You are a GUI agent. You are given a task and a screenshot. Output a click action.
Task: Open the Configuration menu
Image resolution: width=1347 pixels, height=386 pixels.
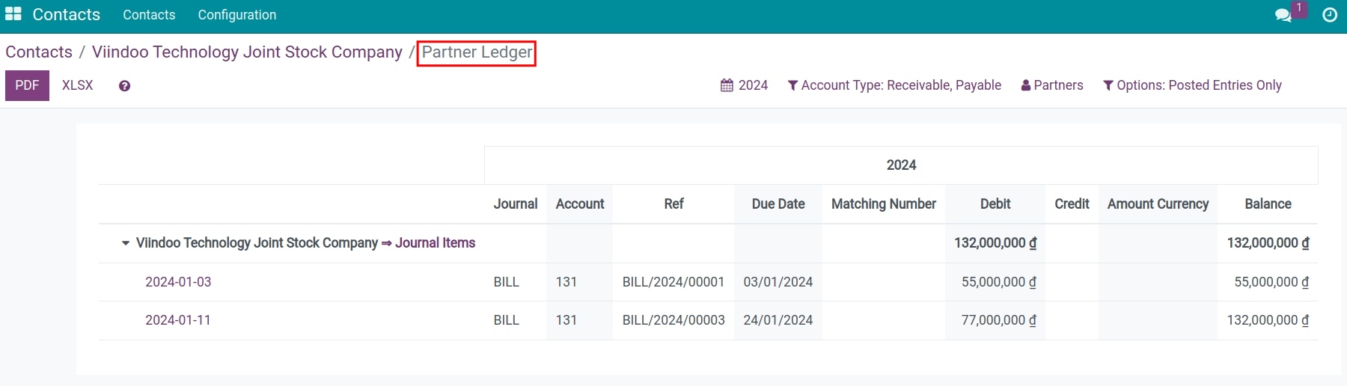[236, 15]
